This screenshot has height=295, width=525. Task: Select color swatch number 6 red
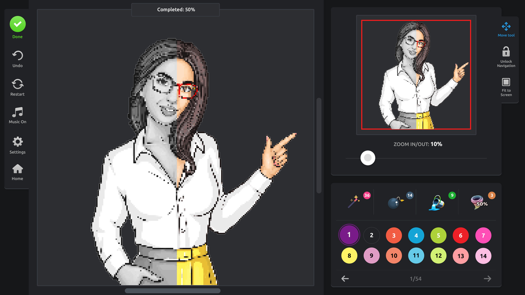(x=460, y=235)
